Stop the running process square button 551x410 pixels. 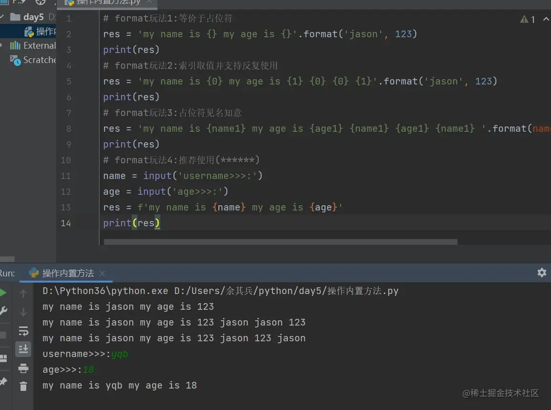tap(3, 335)
